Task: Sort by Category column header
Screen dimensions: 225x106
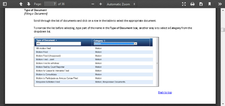Action: tap(99, 41)
